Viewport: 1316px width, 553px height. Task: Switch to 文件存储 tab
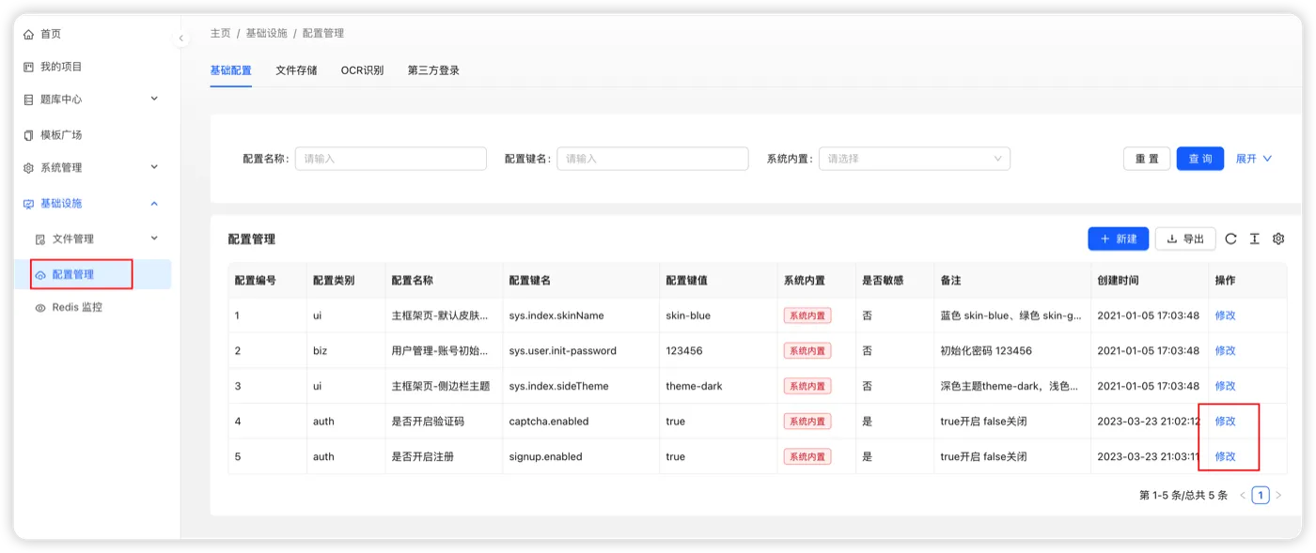click(x=296, y=70)
